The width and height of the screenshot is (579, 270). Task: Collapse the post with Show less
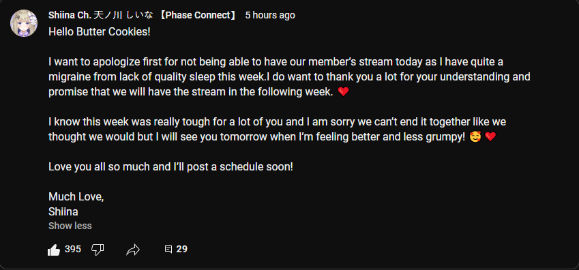click(70, 226)
